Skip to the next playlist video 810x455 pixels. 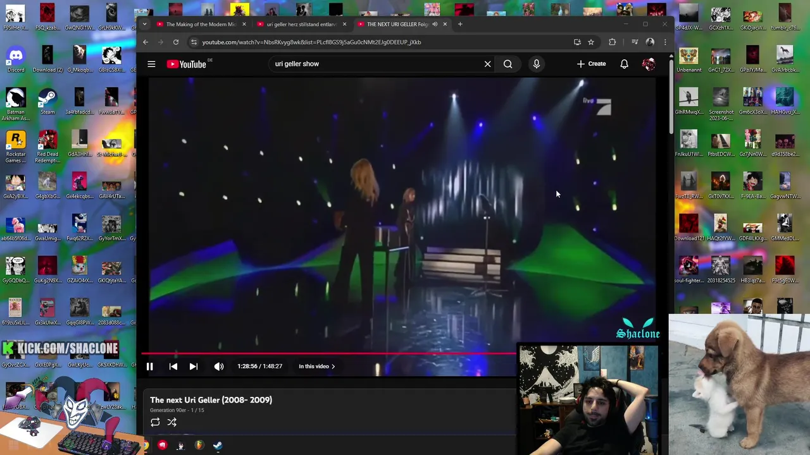coord(194,367)
